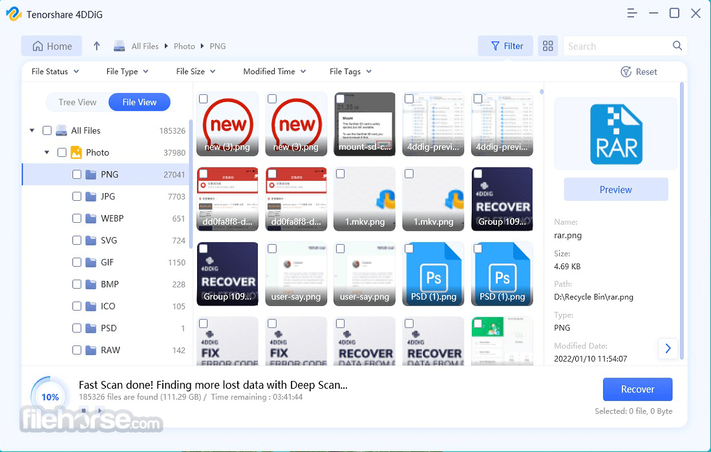Click the PNG folder icon
711x452 pixels.
pos(91,174)
